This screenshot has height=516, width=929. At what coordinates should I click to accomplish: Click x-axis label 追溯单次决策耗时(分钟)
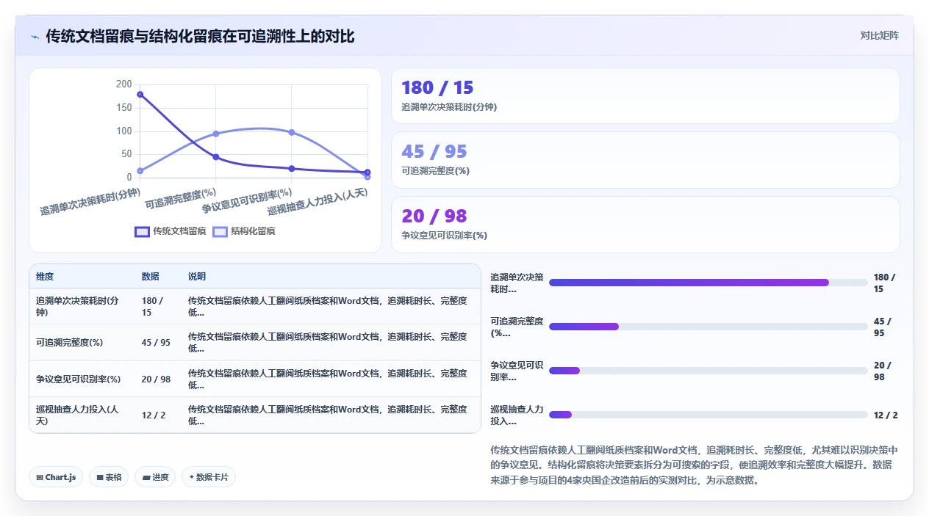point(90,201)
